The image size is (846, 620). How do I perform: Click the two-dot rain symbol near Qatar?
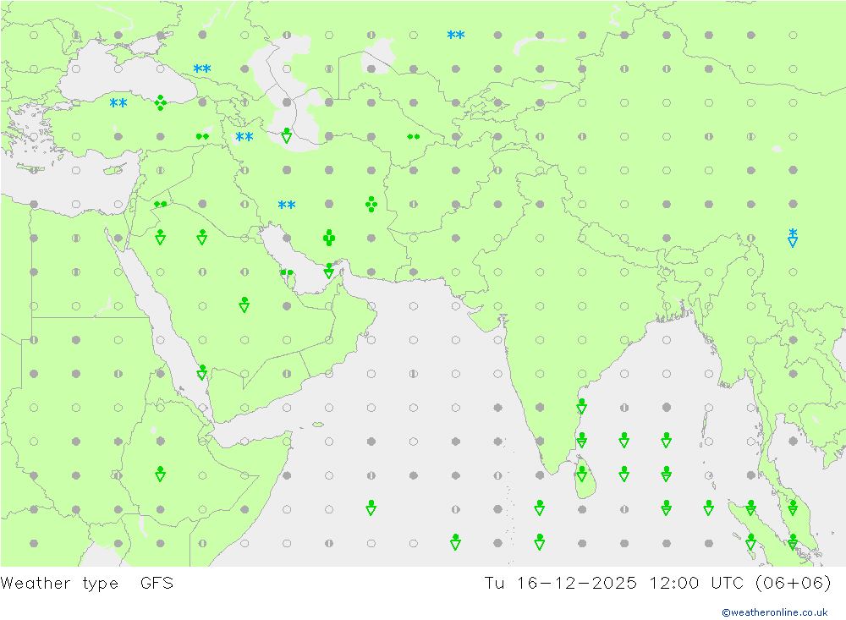[287, 272]
